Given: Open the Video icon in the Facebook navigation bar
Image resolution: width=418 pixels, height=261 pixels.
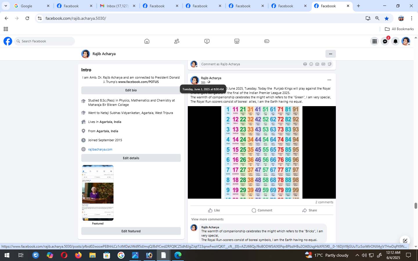Looking at the screenshot, I should point(207,41).
